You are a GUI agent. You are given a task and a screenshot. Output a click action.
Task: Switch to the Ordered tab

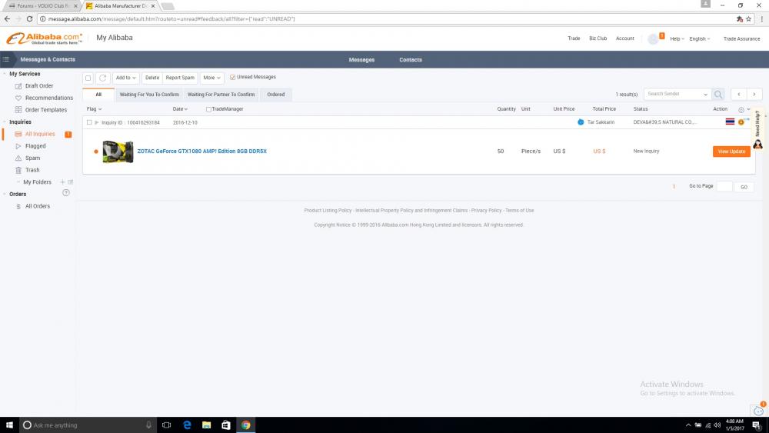pyautogui.click(x=275, y=94)
